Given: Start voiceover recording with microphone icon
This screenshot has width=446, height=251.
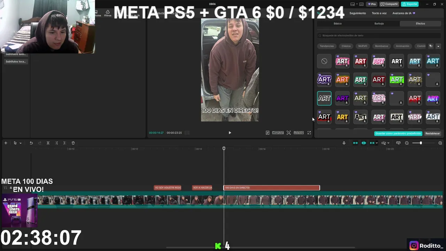Looking at the screenshot, I should (x=344, y=143).
